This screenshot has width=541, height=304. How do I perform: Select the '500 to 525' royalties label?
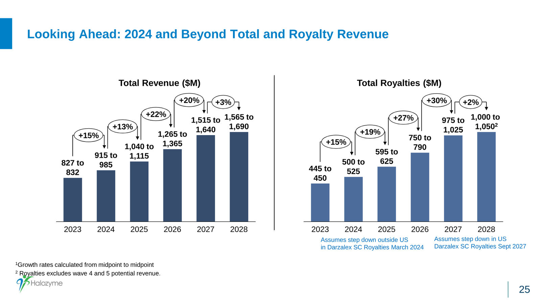pos(353,167)
